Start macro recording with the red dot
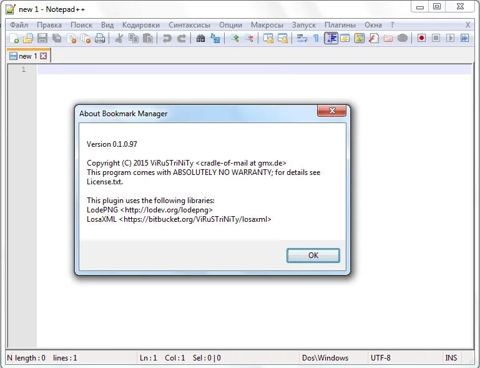Screen dimensions: 480x368 [421, 38]
